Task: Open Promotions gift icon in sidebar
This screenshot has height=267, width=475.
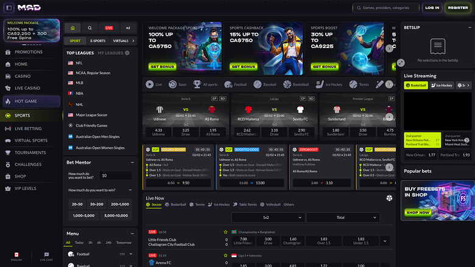Action: 8,52
